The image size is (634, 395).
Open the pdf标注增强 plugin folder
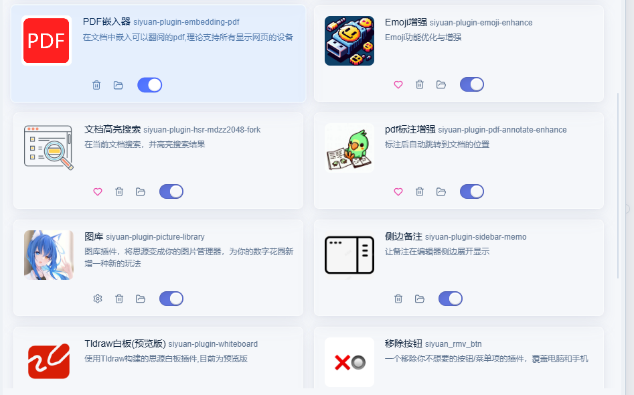(441, 191)
